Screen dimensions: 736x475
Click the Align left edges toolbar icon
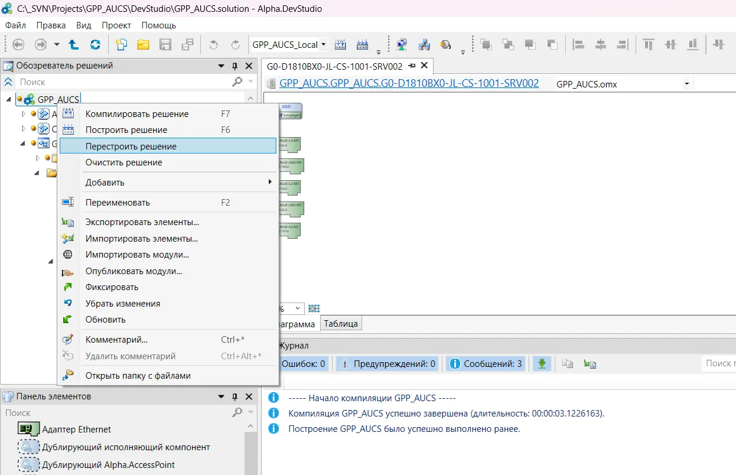pyautogui.click(x=579, y=44)
